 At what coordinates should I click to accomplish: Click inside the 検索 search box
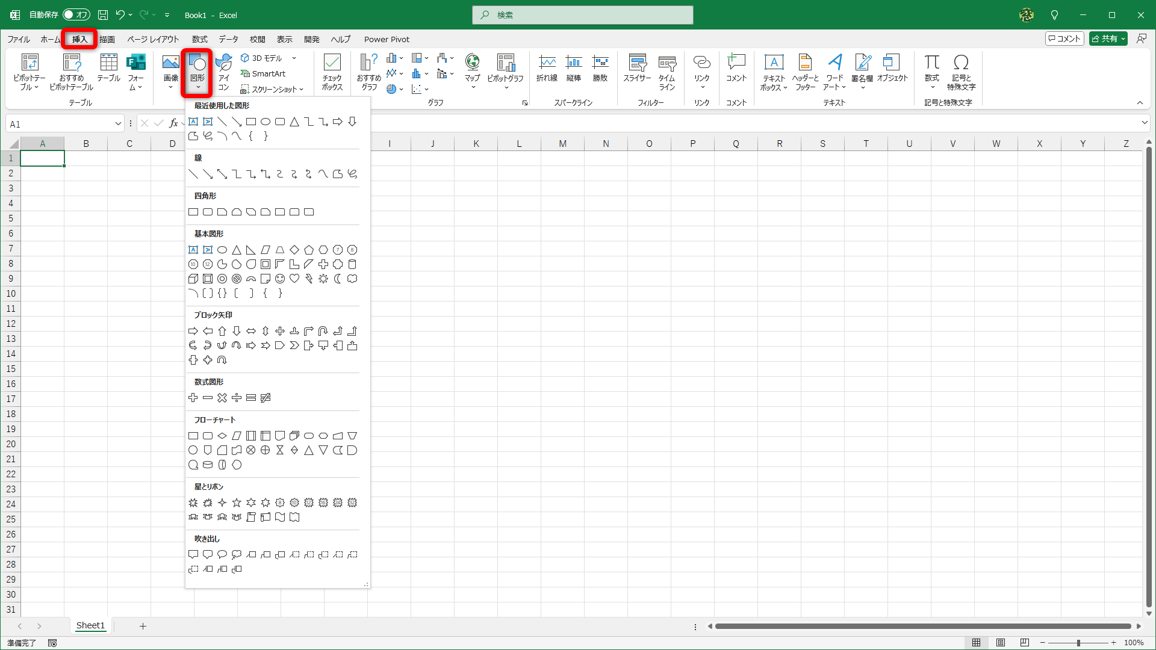pos(582,14)
